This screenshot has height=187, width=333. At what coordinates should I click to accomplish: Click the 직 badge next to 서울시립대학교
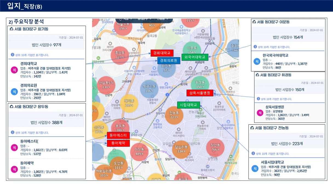pyautogui.click(x=255, y=168)
